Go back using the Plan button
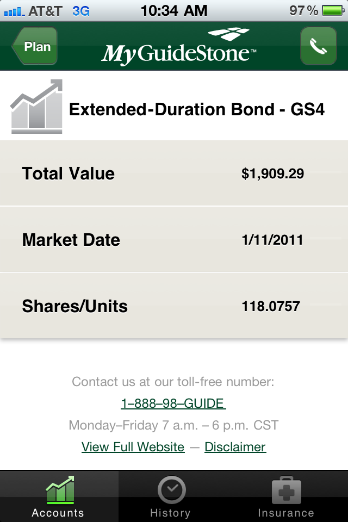 click(35, 46)
